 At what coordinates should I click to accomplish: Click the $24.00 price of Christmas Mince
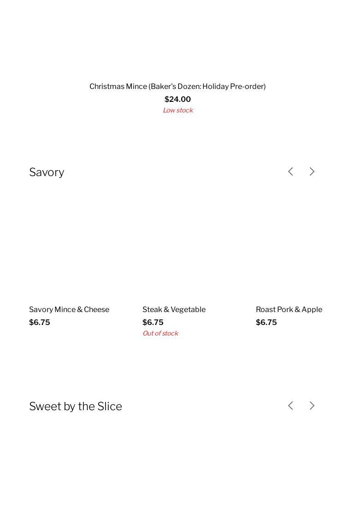pos(177,99)
